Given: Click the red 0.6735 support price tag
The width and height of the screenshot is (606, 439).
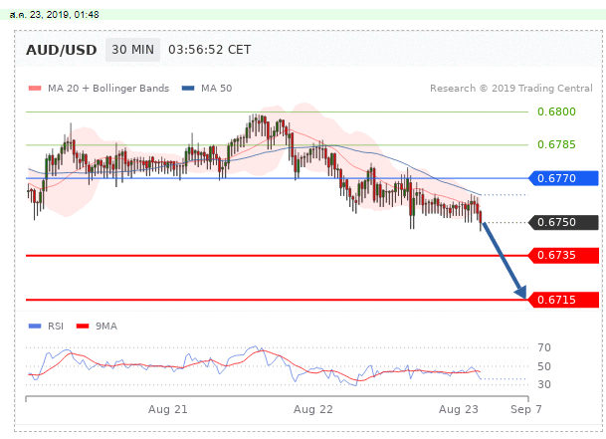Looking at the screenshot, I should tap(564, 255).
